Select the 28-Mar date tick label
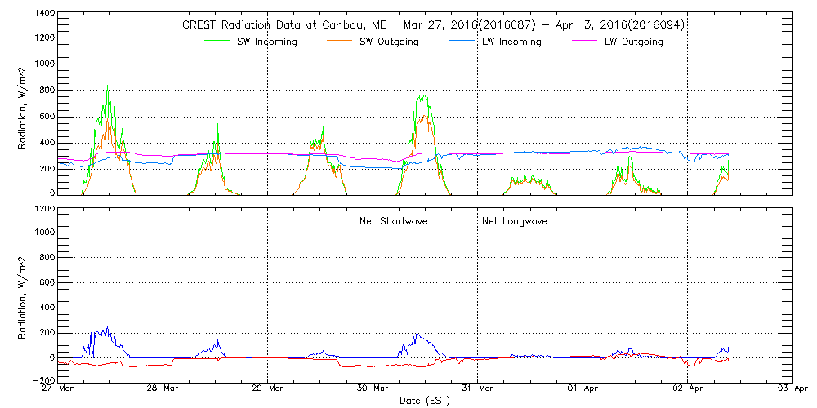The width and height of the screenshot is (817, 408). (x=163, y=389)
